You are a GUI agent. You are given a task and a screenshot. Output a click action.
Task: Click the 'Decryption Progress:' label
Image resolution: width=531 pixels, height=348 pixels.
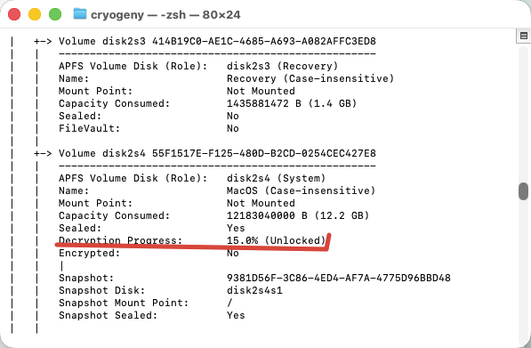(x=121, y=240)
